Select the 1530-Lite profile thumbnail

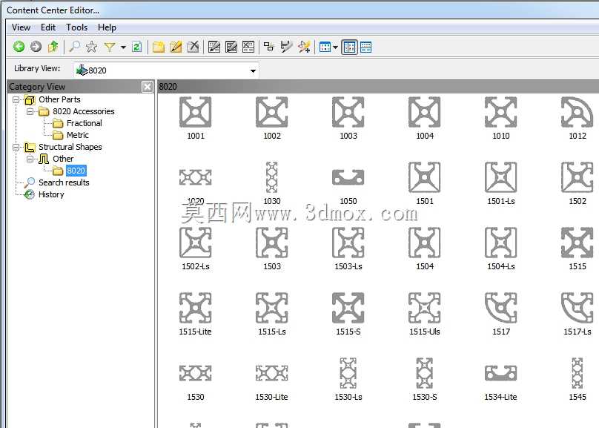[x=271, y=373]
